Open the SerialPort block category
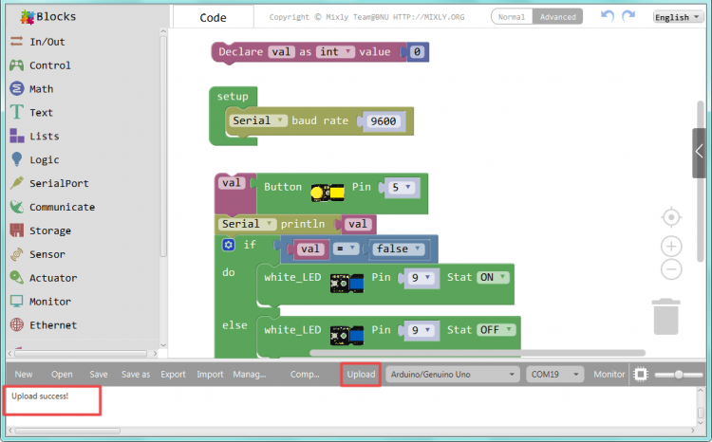 point(58,183)
